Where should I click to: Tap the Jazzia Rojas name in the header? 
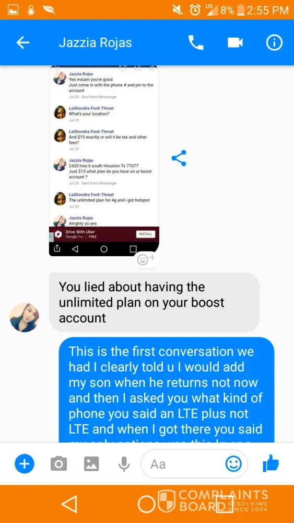pyautogui.click(x=95, y=43)
